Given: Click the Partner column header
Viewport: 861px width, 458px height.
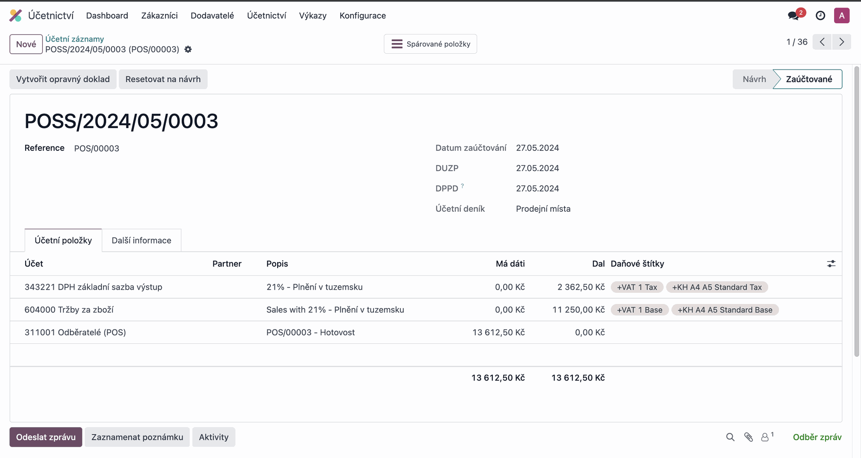Looking at the screenshot, I should (x=227, y=264).
